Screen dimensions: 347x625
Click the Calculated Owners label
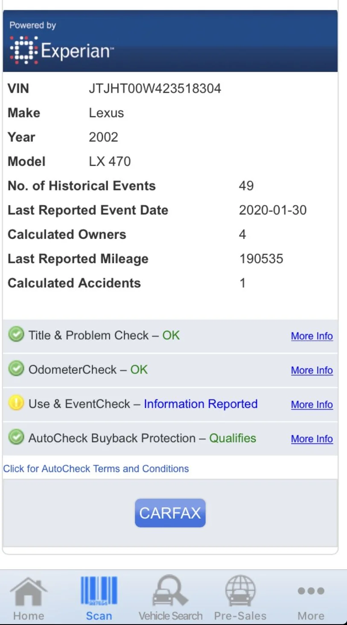(x=67, y=235)
